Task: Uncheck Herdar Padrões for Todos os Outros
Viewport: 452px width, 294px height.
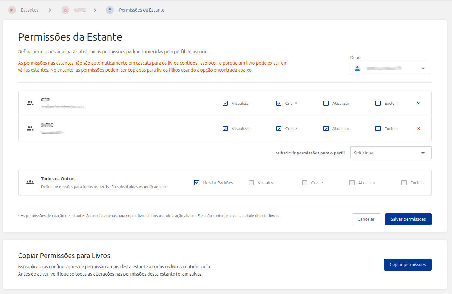Action: click(x=197, y=183)
